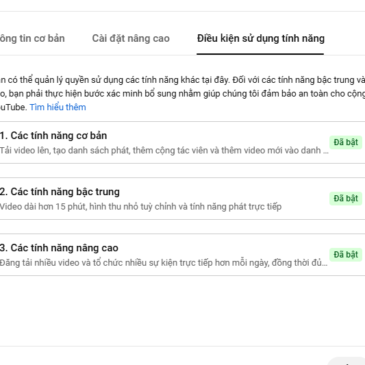365x365 pixels.
Task: Click the ellipsis ending the basic features description
Action: [x=326, y=152]
